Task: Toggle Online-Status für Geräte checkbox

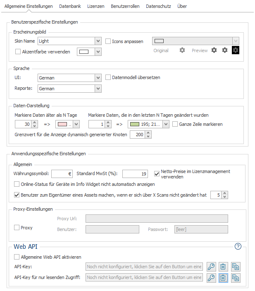Action: 17,184
